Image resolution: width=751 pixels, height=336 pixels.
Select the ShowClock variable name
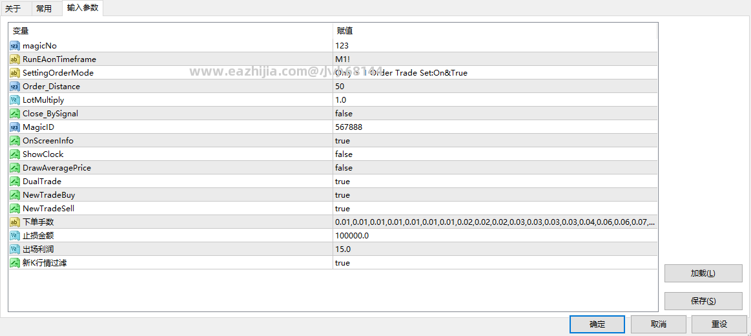point(43,154)
